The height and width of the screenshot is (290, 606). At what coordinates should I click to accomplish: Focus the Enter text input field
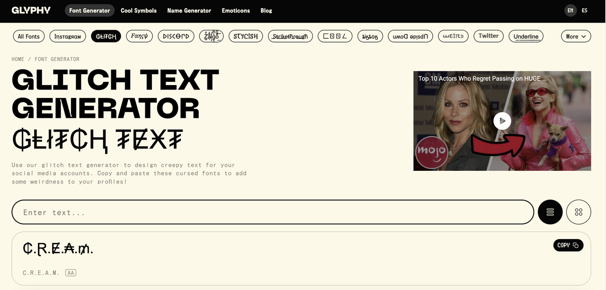coord(273,212)
